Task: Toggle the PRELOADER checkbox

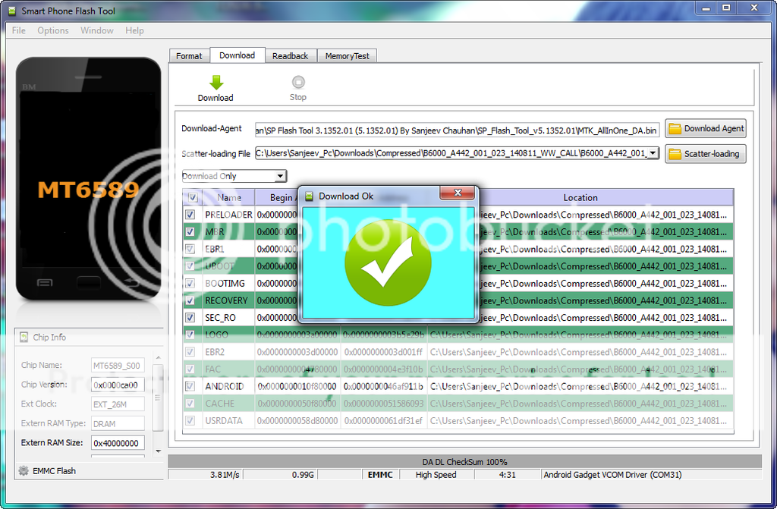Action: click(190, 215)
